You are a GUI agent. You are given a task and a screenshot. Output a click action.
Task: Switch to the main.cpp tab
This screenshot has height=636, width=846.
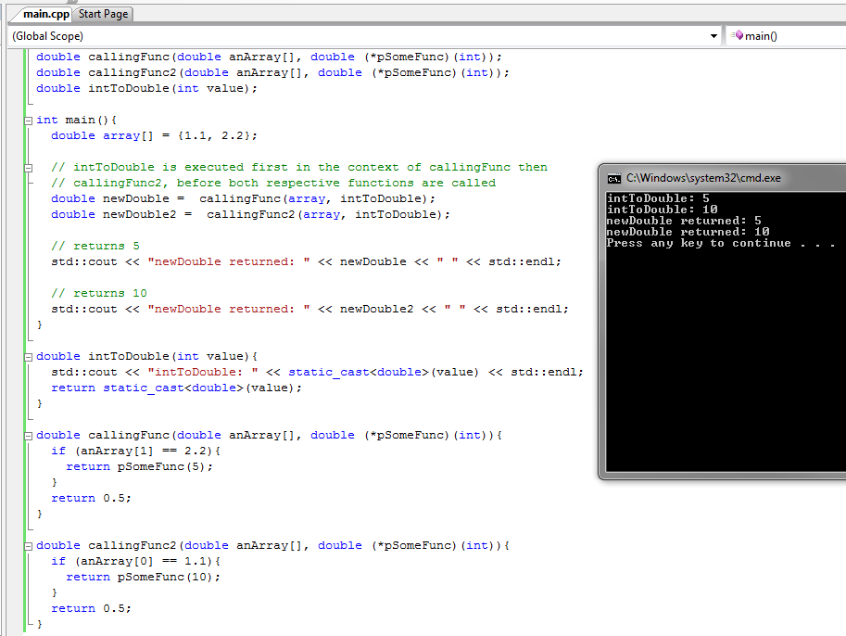(46, 14)
